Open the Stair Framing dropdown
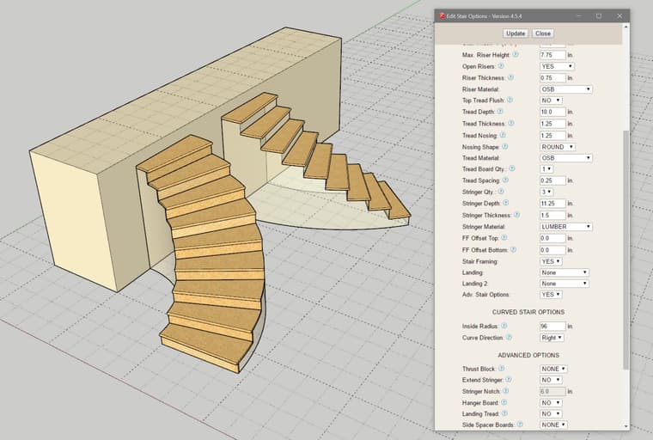Viewport: 653px width, 440px height. pyautogui.click(x=551, y=261)
